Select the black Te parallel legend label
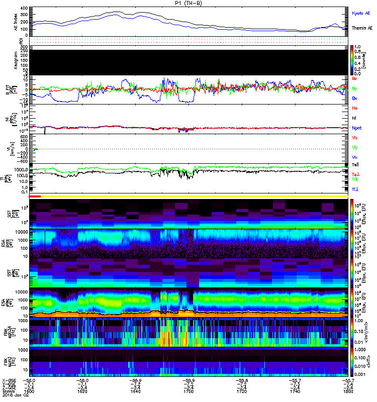 pos(355,165)
